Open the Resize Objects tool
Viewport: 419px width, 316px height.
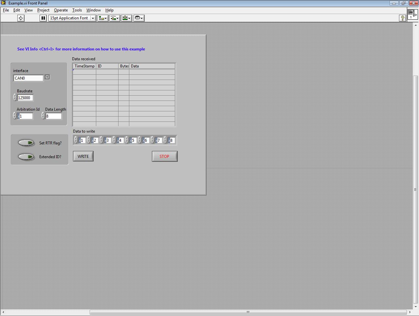[127, 18]
